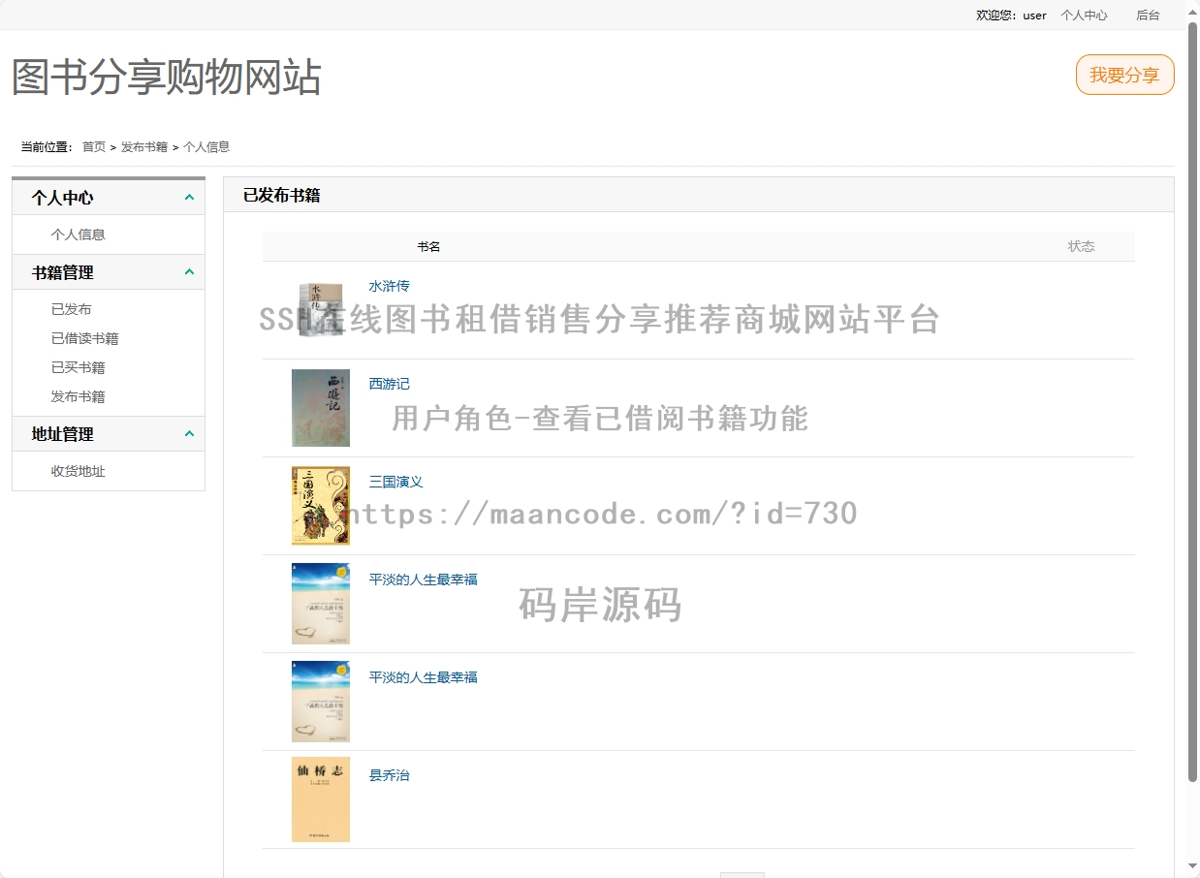Click 首页 in the breadcrumb
This screenshot has width=1200, height=878.
[x=94, y=147]
